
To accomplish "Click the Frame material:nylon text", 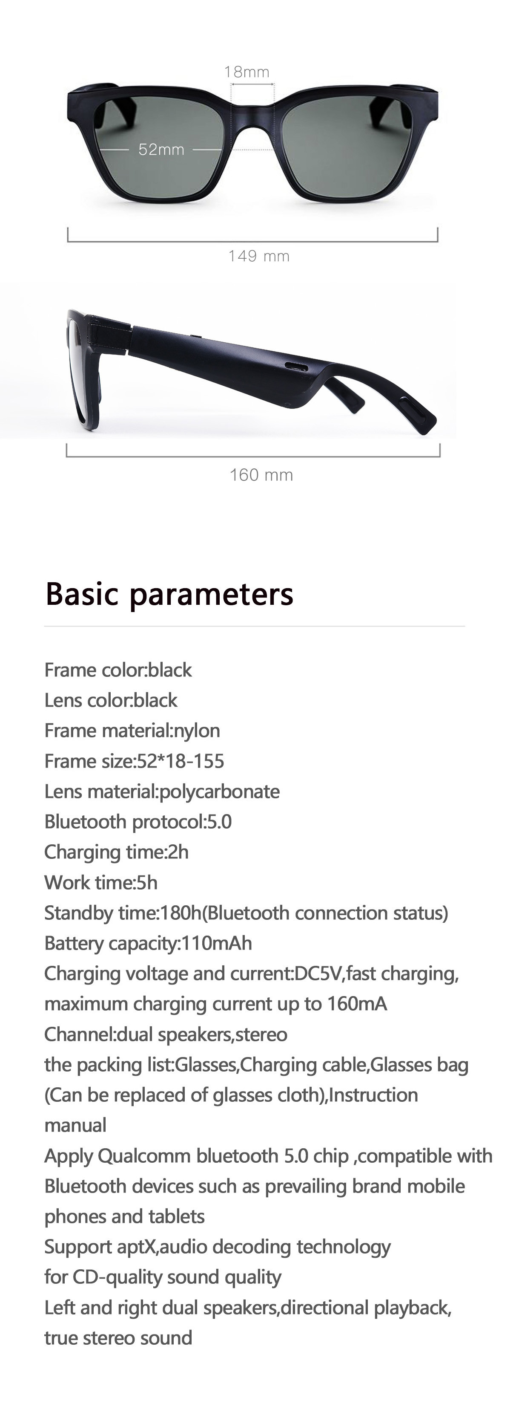I will [132, 731].
